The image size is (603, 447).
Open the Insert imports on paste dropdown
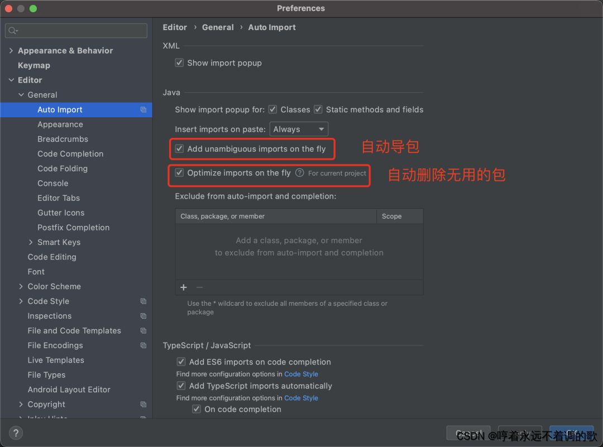(x=299, y=129)
